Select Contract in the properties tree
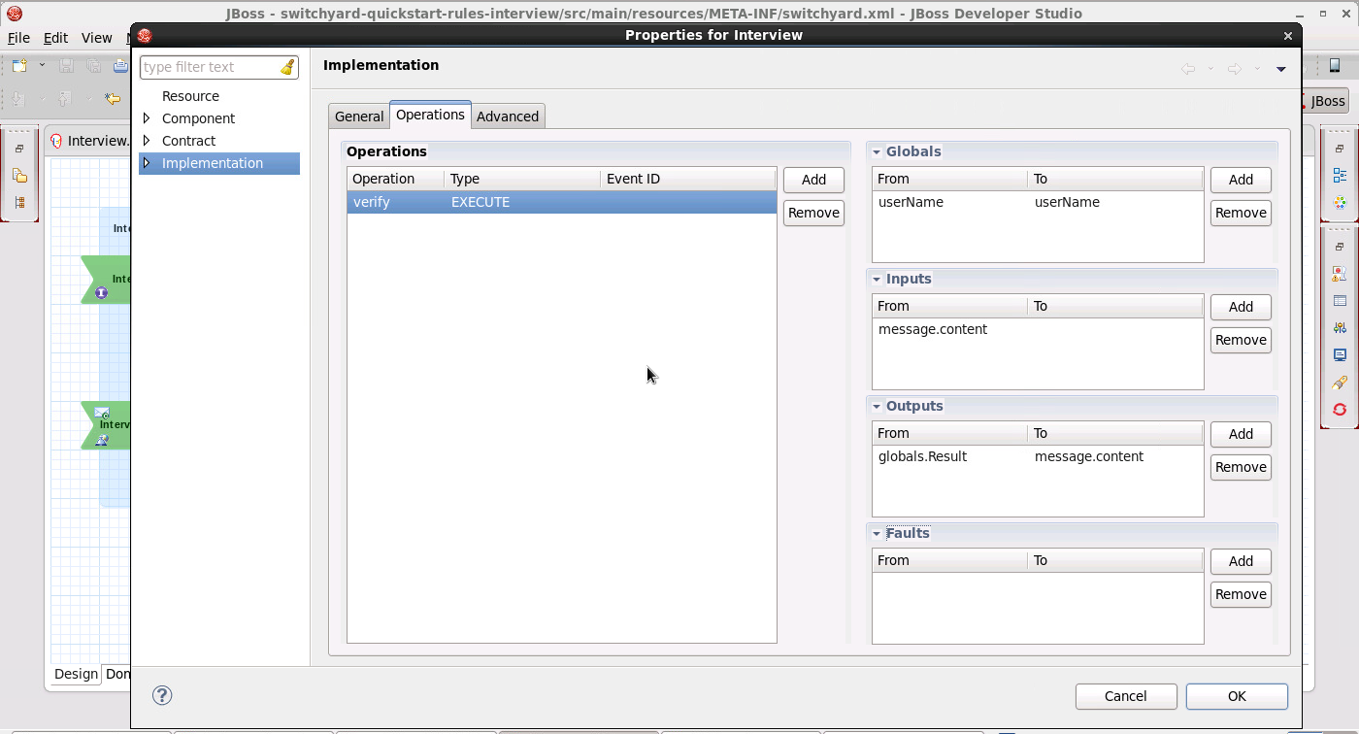1359x734 pixels. click(188, 141)
